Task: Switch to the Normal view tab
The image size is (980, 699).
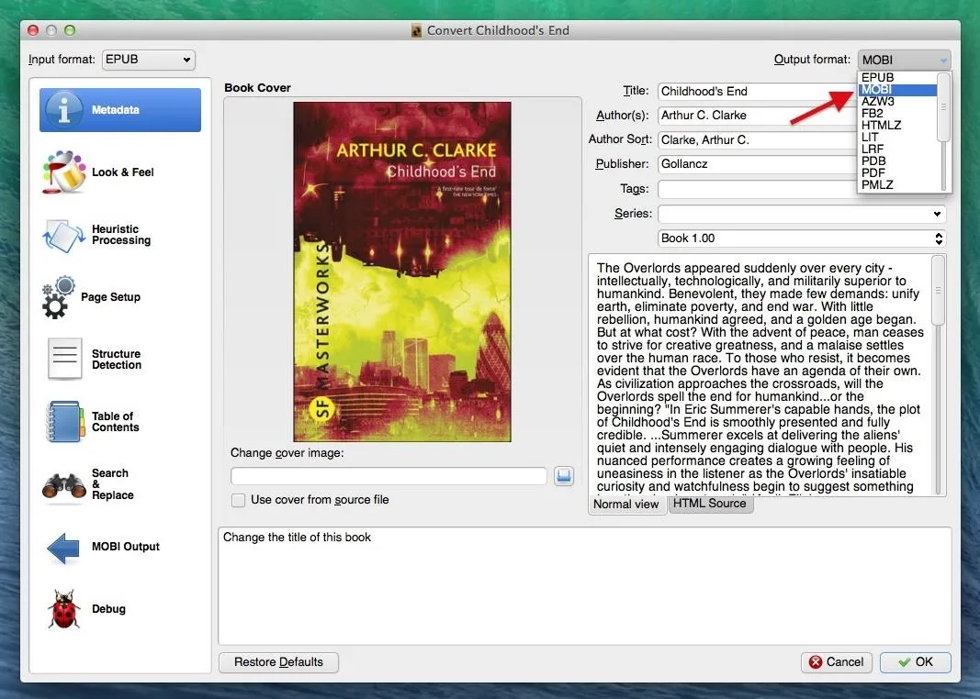Action: (x=626, y=505)
